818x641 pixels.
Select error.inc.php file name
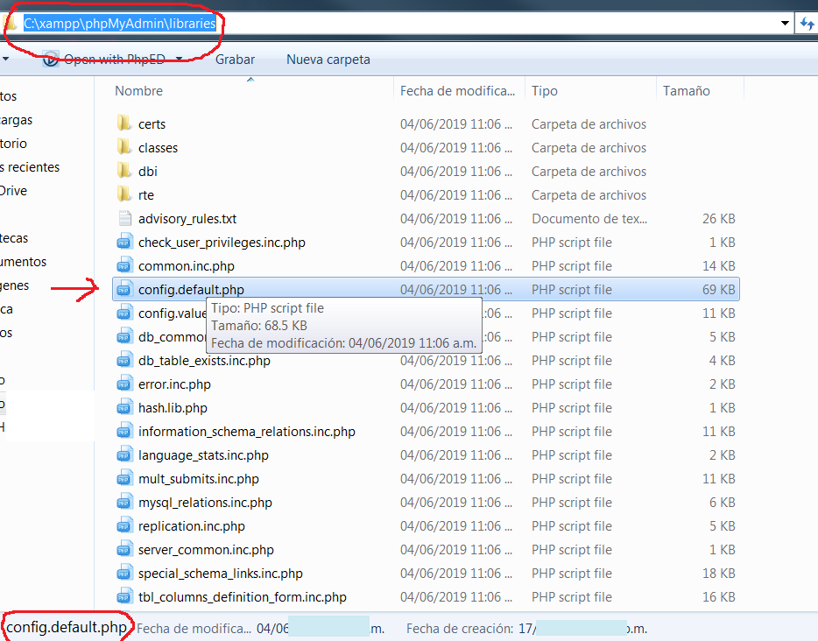click(x=174, y=384)
